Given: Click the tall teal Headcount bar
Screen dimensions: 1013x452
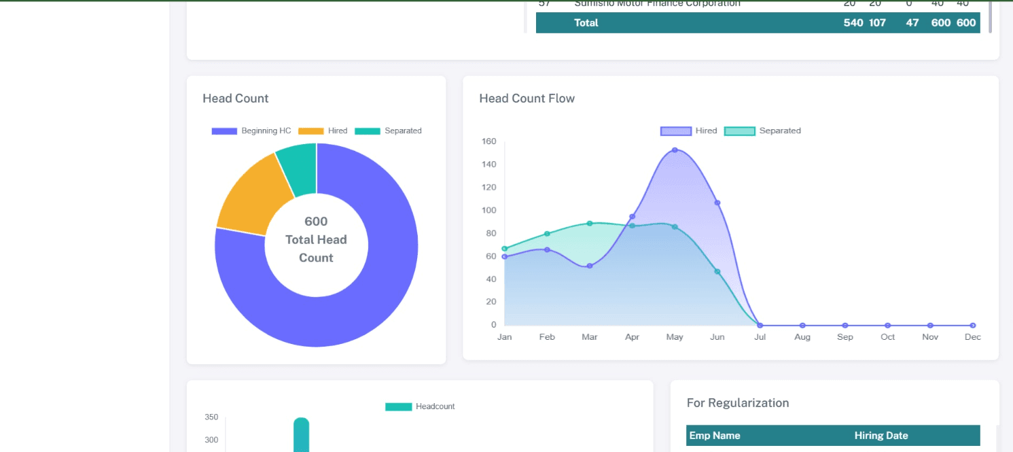Looking at the screenshot, I should pyautogui.click(x=301, y=435).
